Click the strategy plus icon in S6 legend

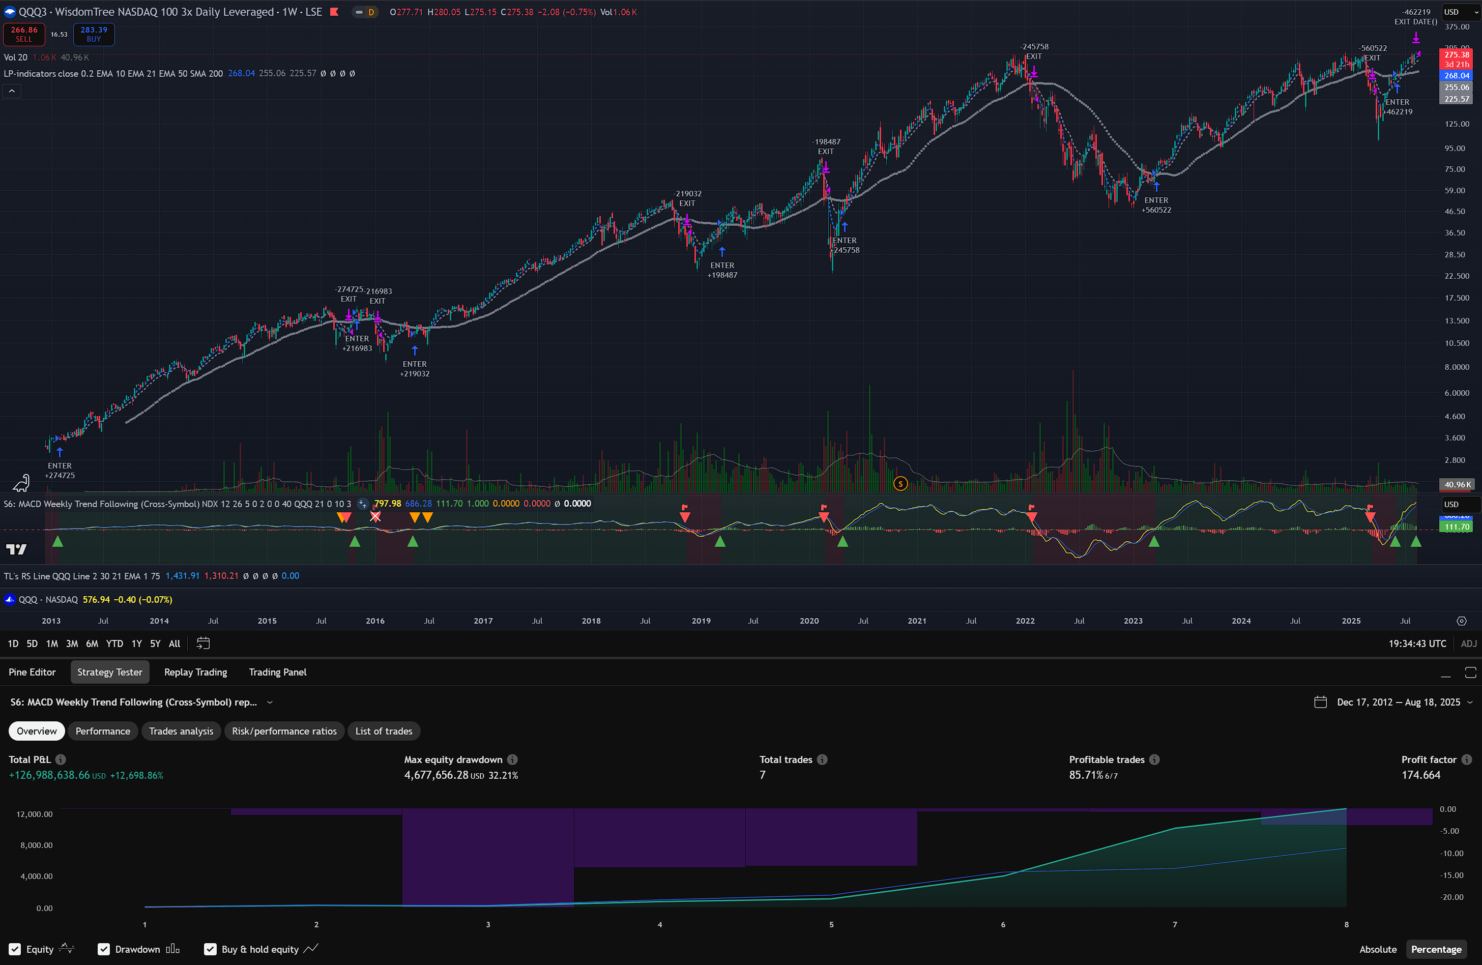(362, 504)
